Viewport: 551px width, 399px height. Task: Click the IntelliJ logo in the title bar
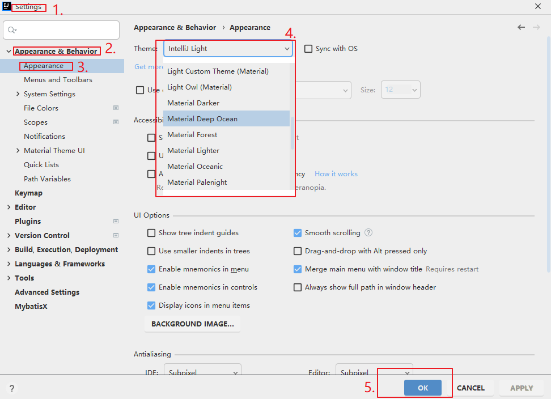(6, 6)
